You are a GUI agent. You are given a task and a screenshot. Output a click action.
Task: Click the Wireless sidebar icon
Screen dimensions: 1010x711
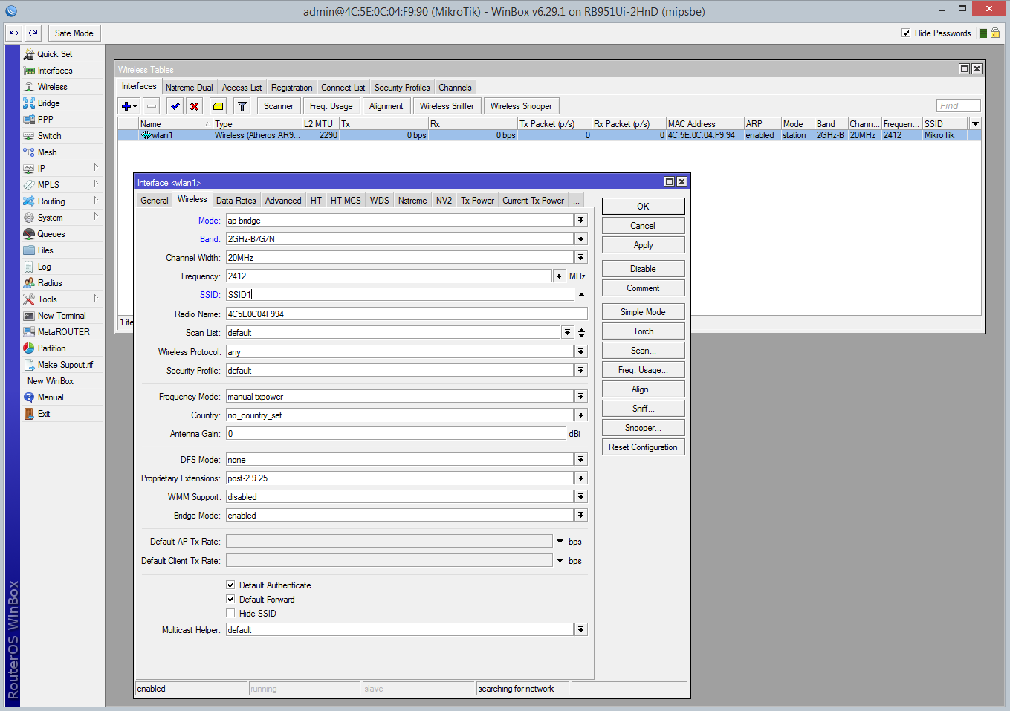pyautogui.click(x=29, y=87)
